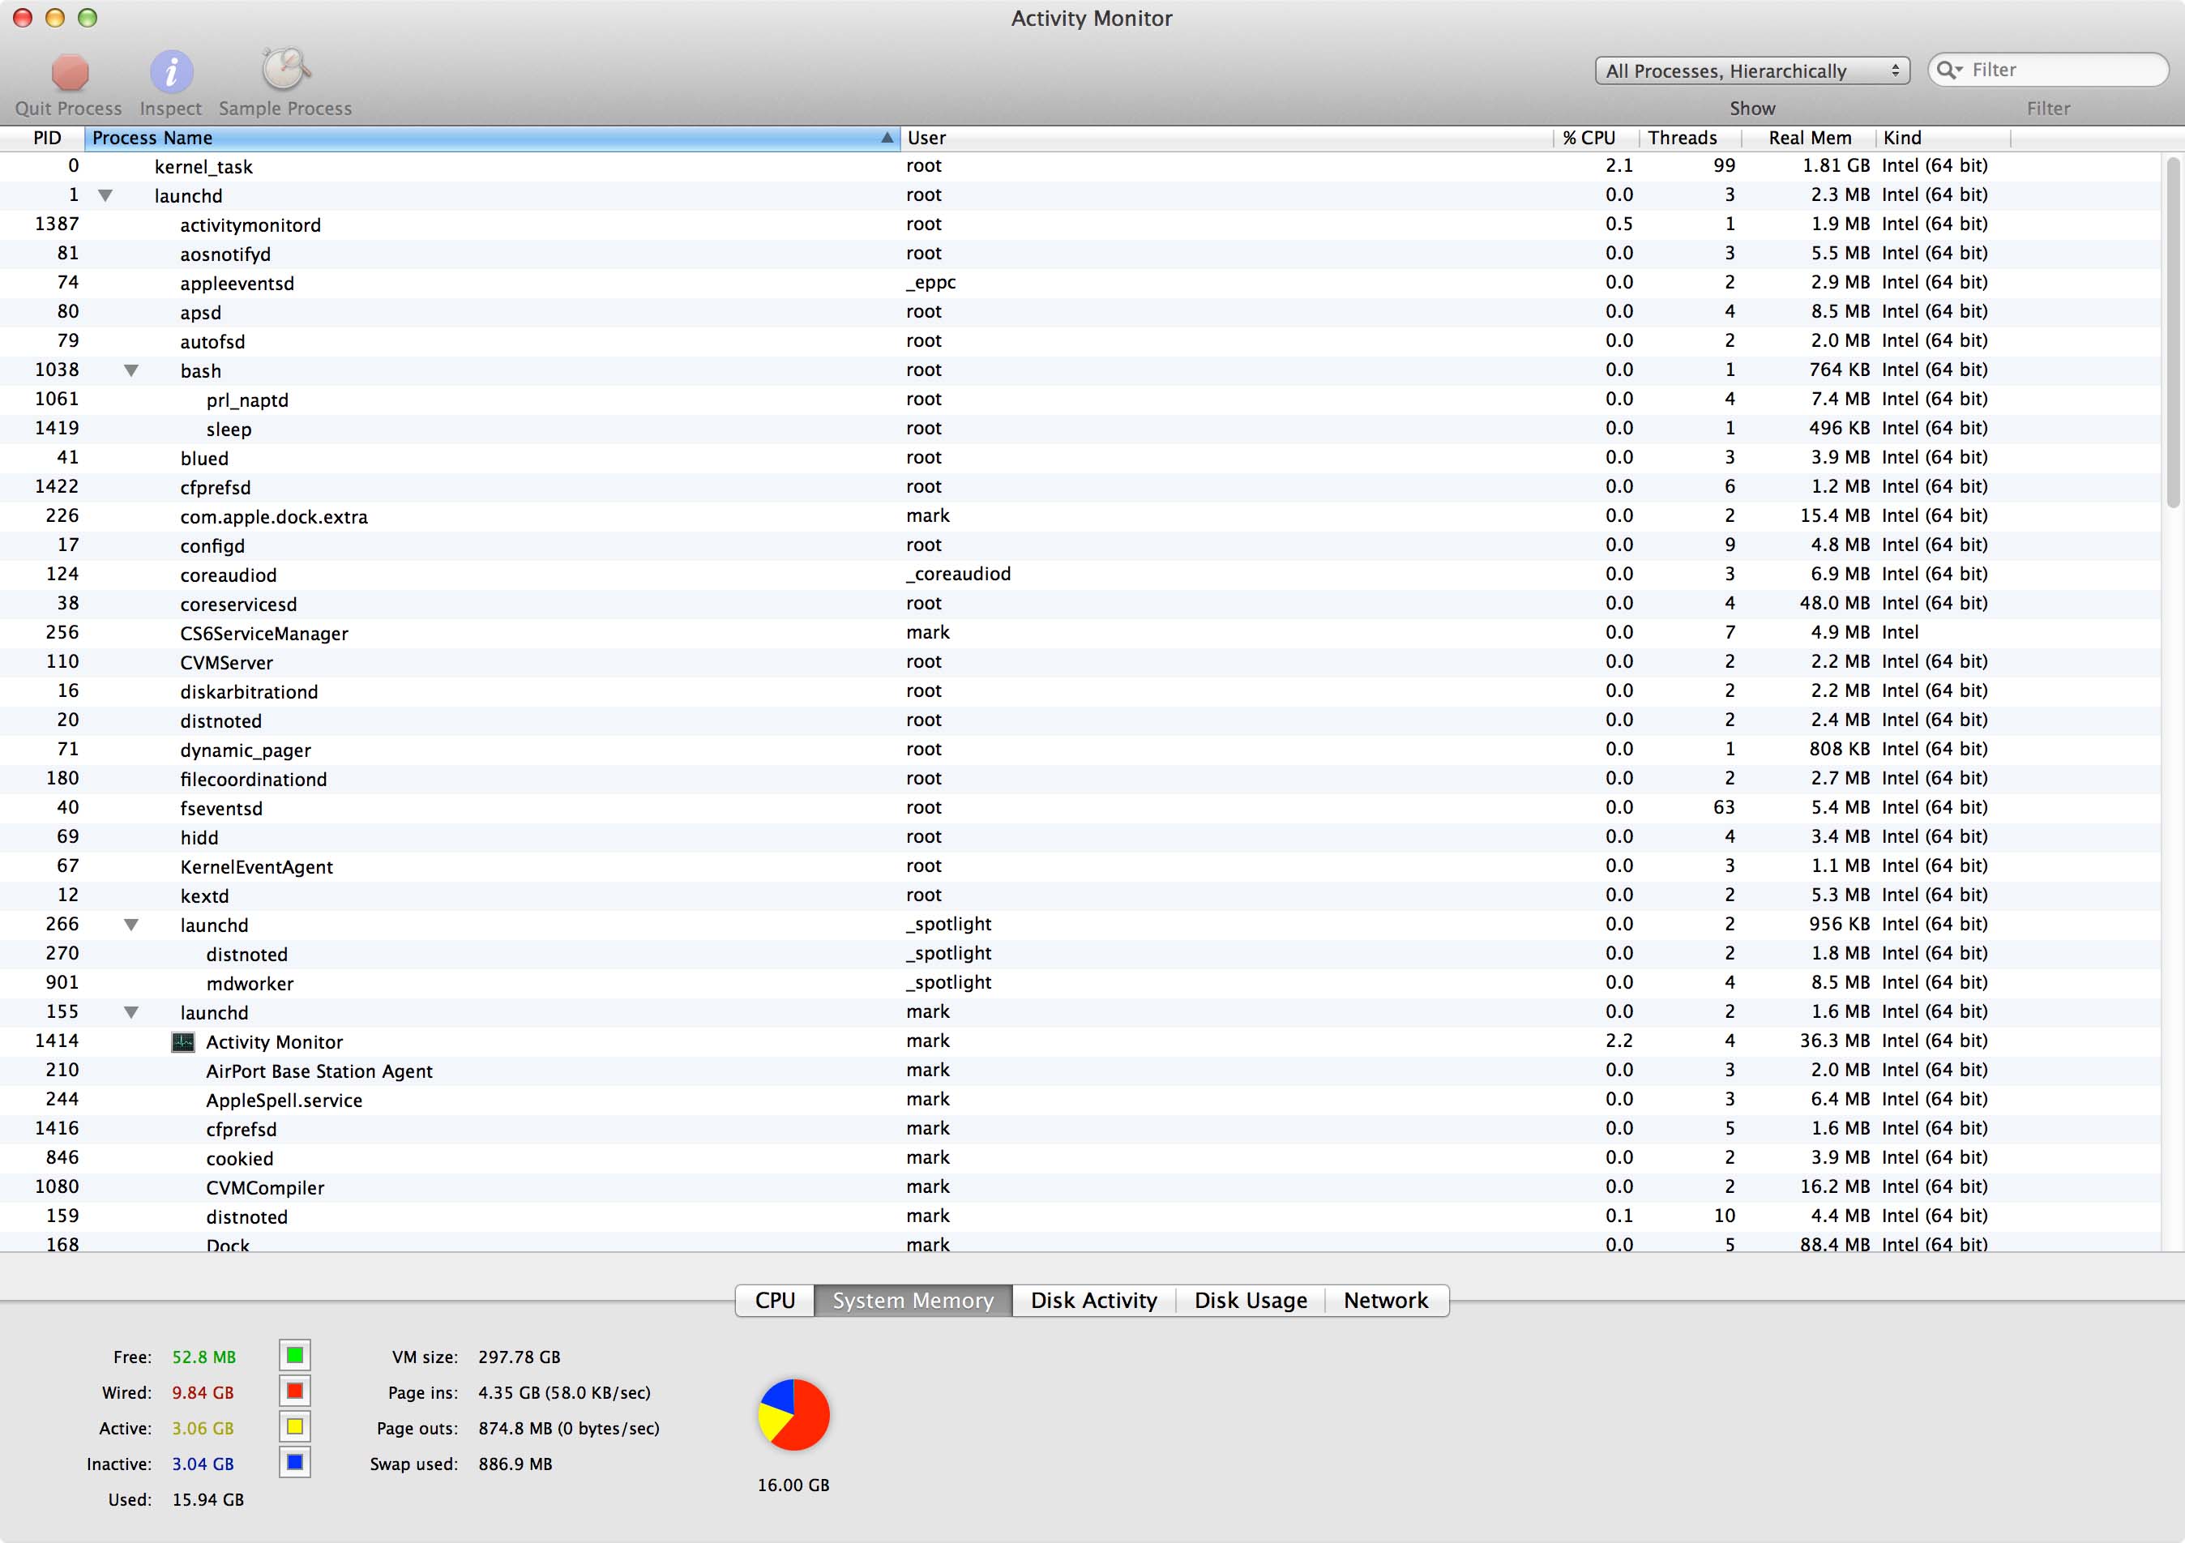The image size is (2185, 1543).
Task: Select distnoted with PID 159
Action: pos(1080,1216)
